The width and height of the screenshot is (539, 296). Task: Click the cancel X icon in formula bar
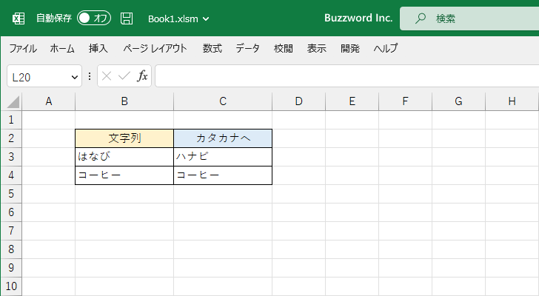107,76
